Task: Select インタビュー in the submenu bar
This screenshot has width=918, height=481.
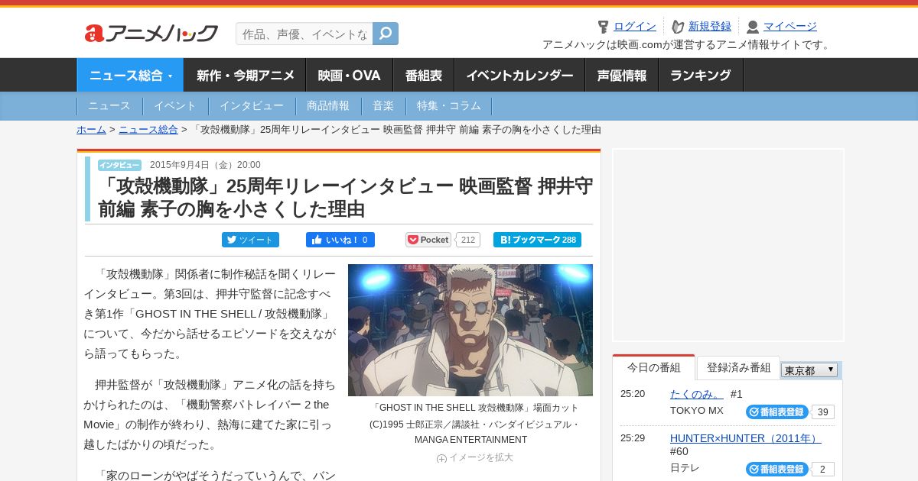Action: [x=252, y=105]
